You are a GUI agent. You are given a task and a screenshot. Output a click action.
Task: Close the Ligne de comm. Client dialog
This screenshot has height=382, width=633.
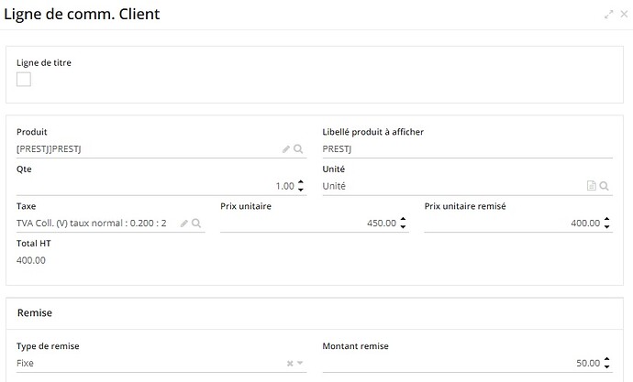(624, 14)
